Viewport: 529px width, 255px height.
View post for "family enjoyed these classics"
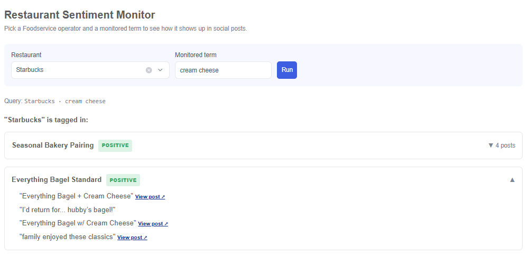[132, 238]
